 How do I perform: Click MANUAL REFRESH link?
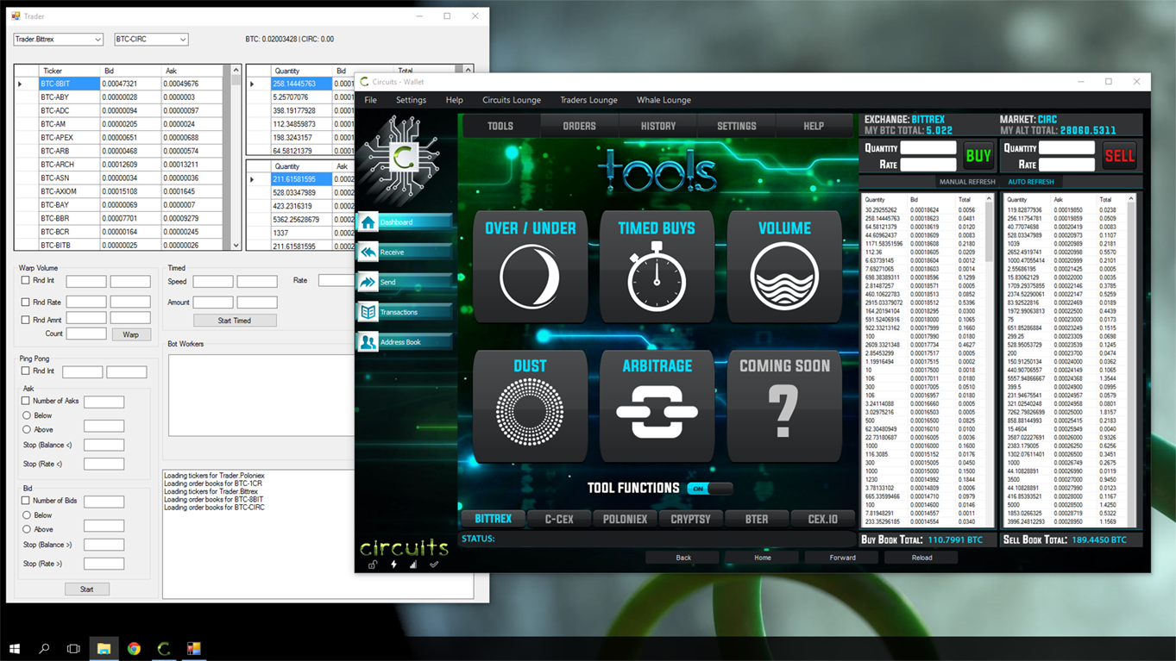coord(967,182)
